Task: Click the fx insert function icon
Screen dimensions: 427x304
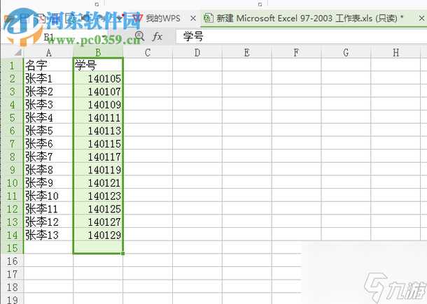Action: (157, 36)
